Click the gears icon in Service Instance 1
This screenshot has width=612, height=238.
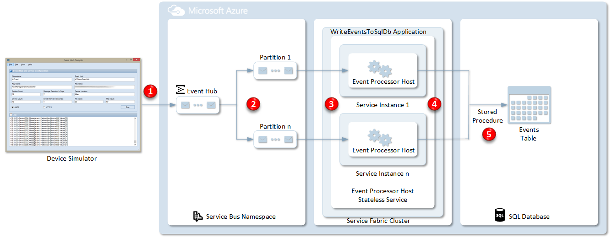(x=380, y=69)
